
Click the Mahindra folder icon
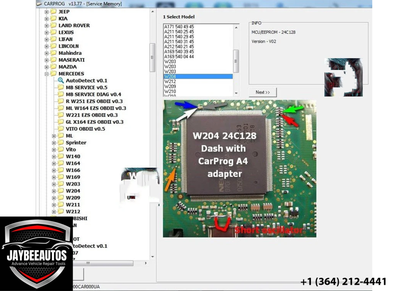click(x=53, y=53)
